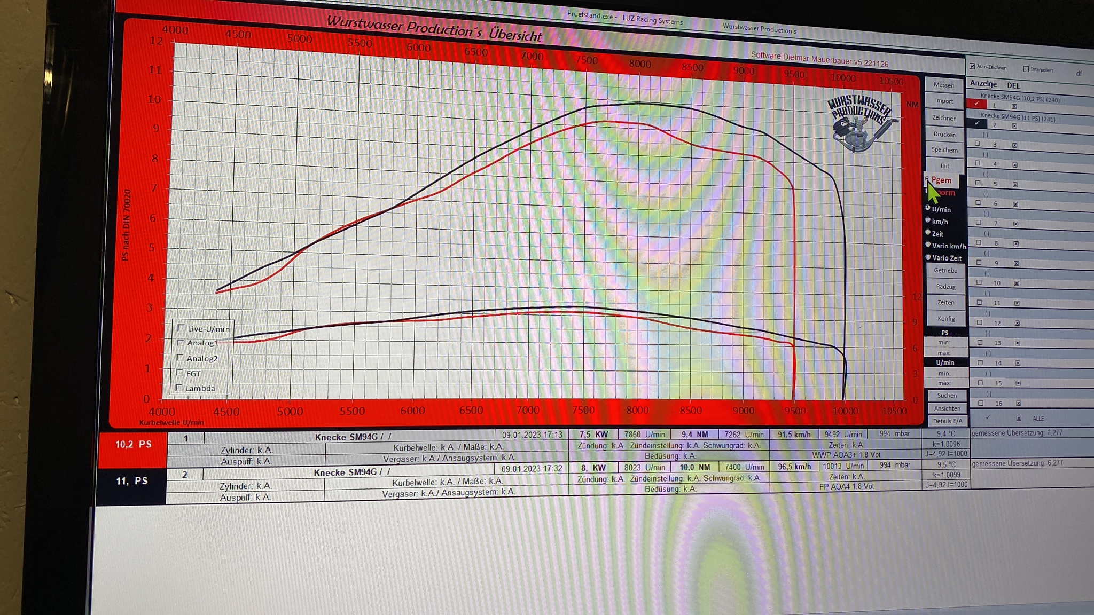This screenshot has height=615, width=1094.
Task: Uncheck the Auto-Zeichnen checkbox
Action: (972, 66)
